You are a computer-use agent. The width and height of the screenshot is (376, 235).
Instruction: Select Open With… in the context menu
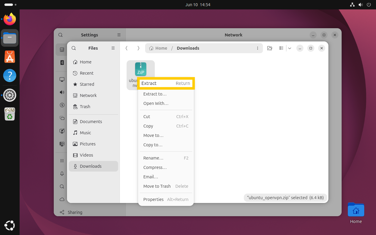click(166, 103)
